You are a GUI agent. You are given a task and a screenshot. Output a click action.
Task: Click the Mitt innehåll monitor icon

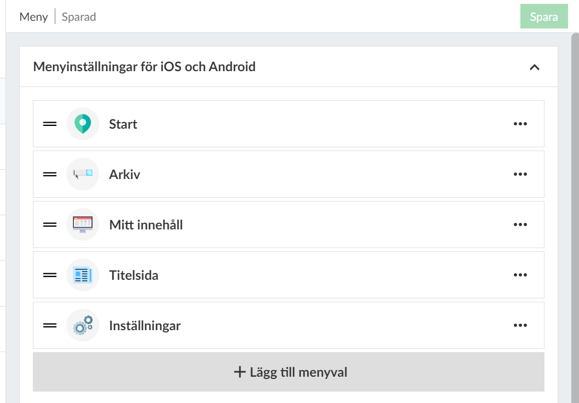(x=83, y=224)
